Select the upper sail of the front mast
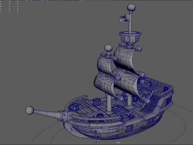 click(x=105, y=65)
